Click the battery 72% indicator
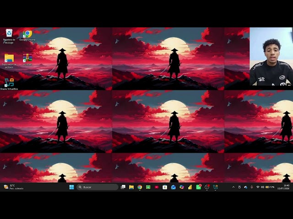The height and width of the screenshot is (219, 293). pos(270,187)
